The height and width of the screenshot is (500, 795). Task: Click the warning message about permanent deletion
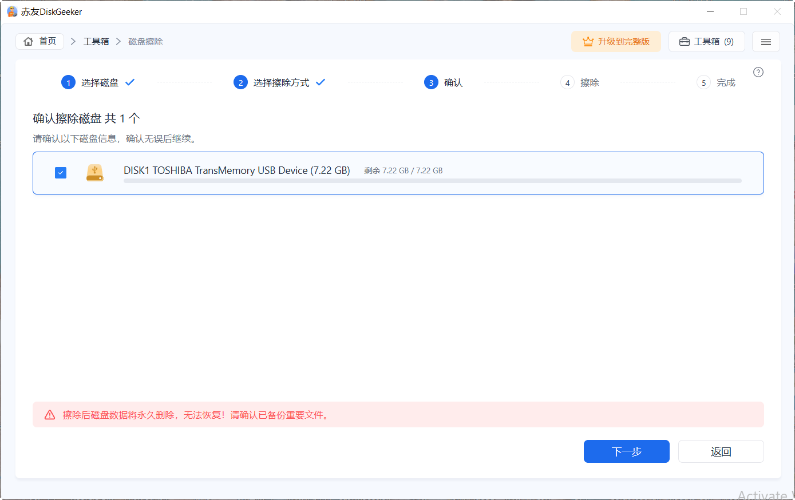point(196,415)
